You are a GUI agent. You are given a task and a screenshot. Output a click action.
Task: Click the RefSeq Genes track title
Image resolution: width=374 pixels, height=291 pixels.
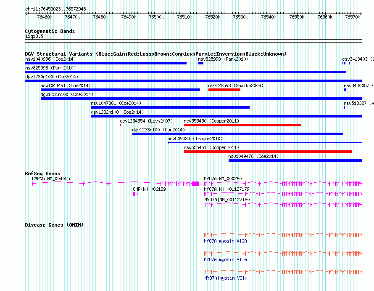(x=42, y=174)
